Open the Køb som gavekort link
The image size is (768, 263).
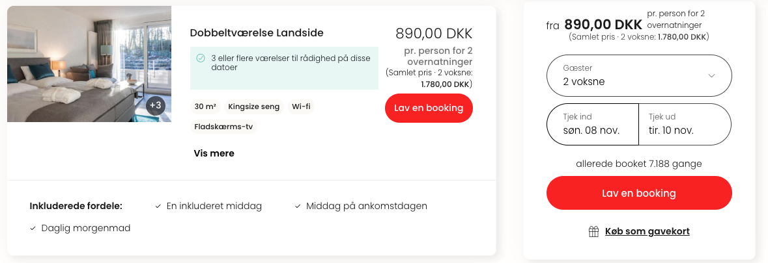(x=647, y=231)
